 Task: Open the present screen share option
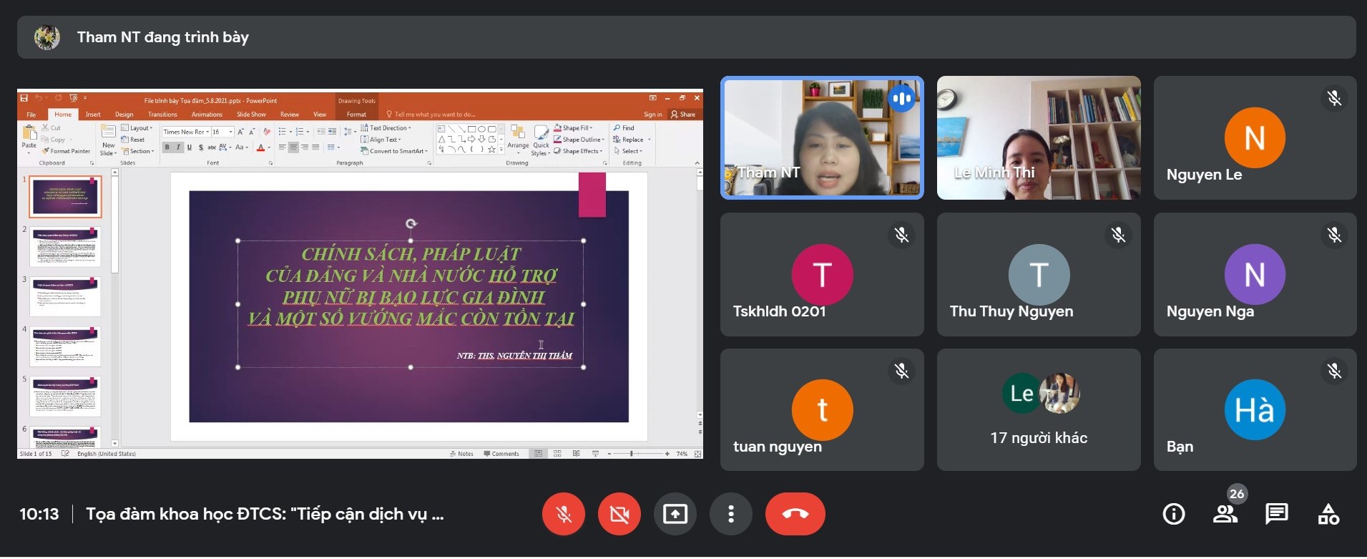click(x=675, y=514)
